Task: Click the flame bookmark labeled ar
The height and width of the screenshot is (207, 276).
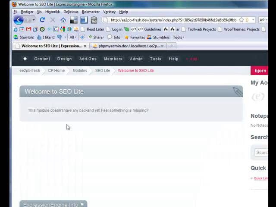Action: (x=175, y=29)
